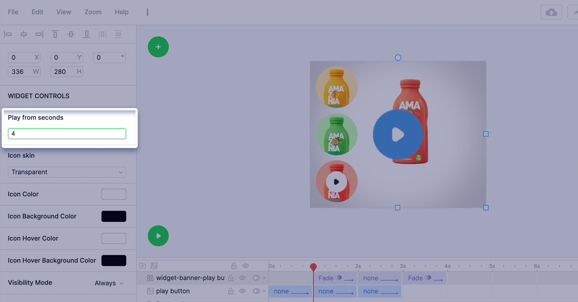Click the Icon Hover Color swatch
The width and height of the screenshot is (578, 302).
pyautogui.click(x=114, y=238)
